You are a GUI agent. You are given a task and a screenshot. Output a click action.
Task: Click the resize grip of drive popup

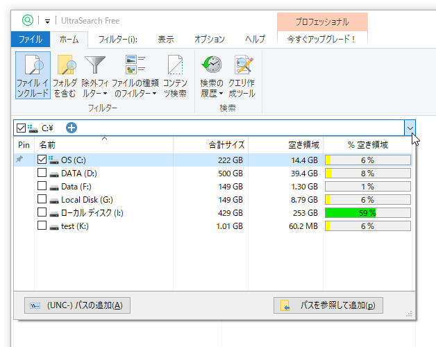[409, 314]
